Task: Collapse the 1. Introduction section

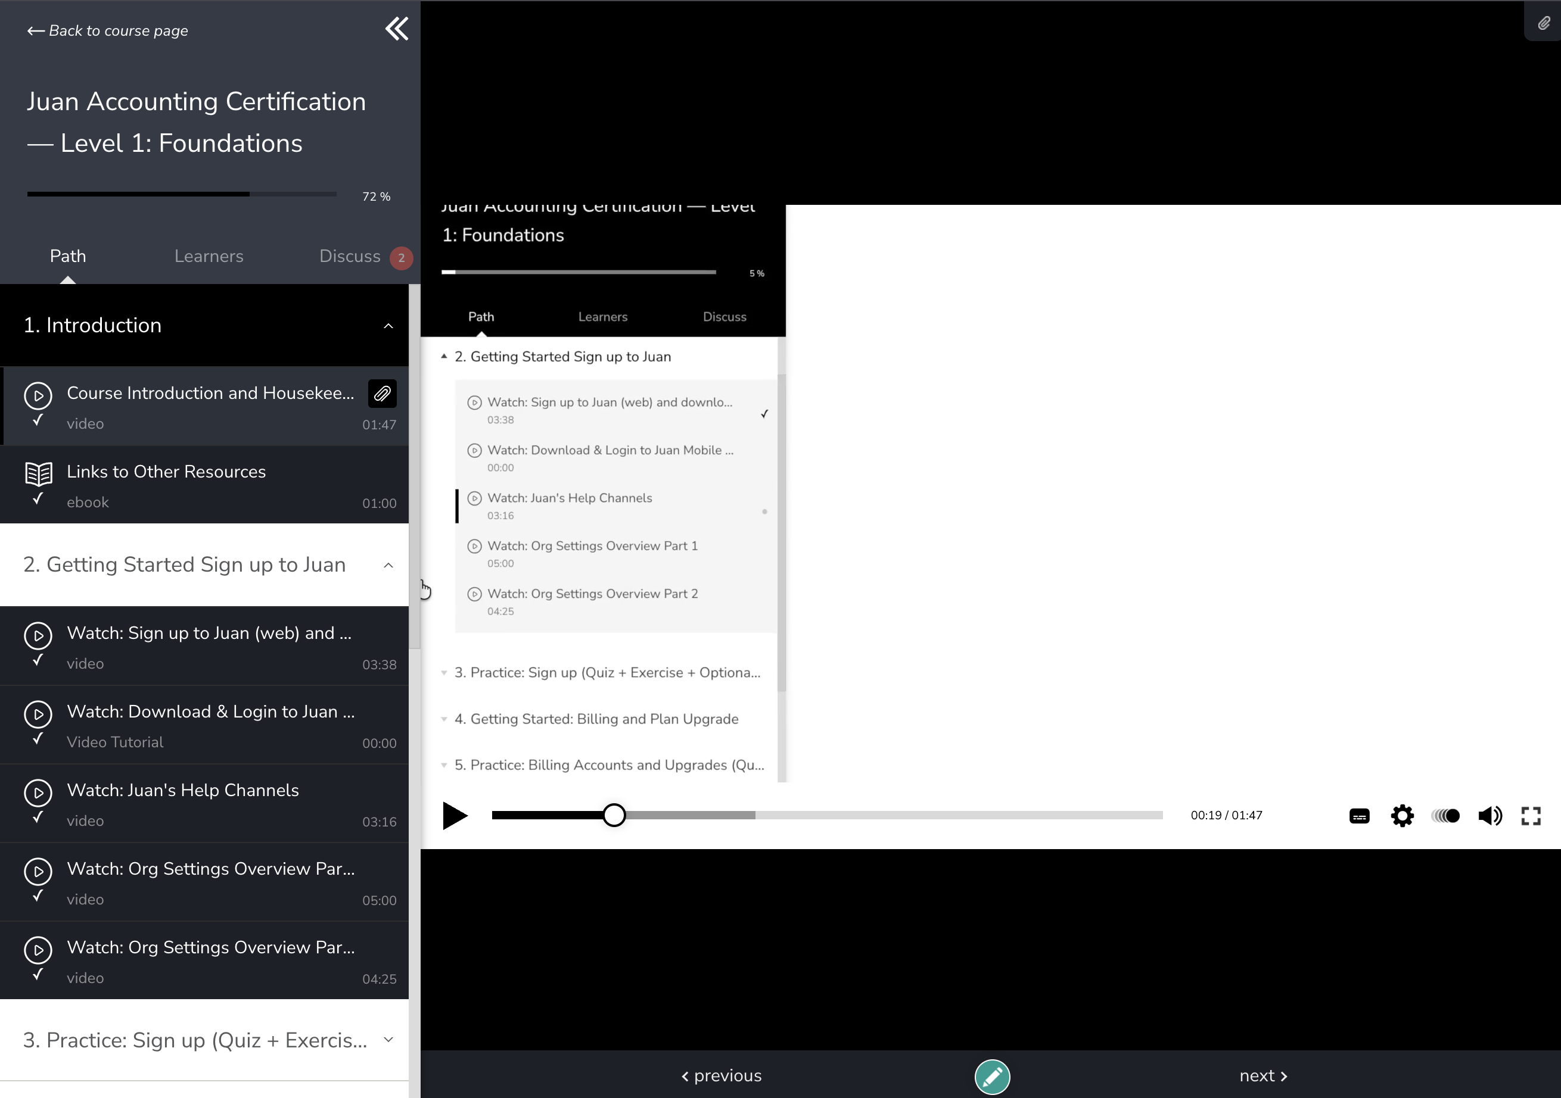Action: pos(388,326)
